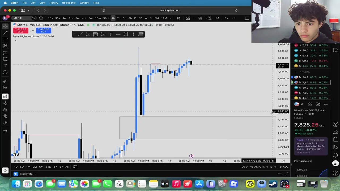Click the blue BUY 7,828.50 button

coord(43,31)
